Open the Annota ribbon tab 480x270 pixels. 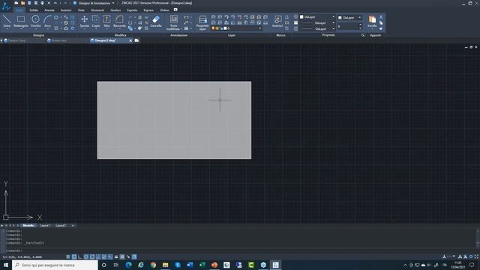coord(49,10)
